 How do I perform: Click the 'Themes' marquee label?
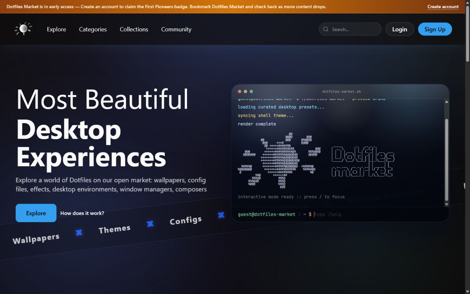tap(114, 229)
